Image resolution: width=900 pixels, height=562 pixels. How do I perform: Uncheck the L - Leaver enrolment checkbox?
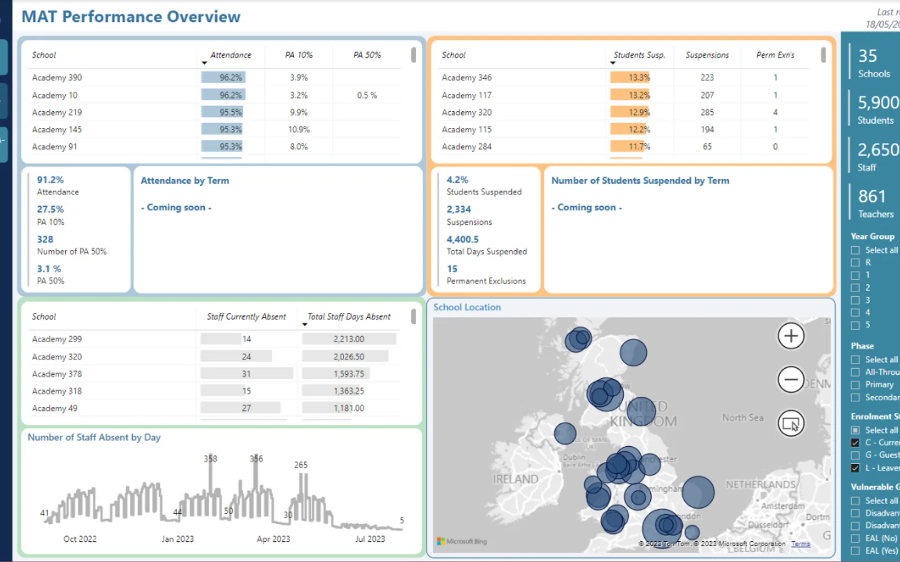point(856,468)
